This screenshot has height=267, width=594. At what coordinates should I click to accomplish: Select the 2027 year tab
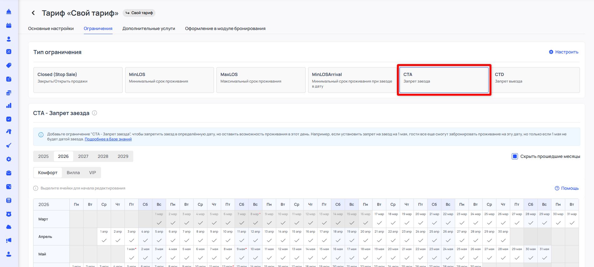(x=83, y=156)
